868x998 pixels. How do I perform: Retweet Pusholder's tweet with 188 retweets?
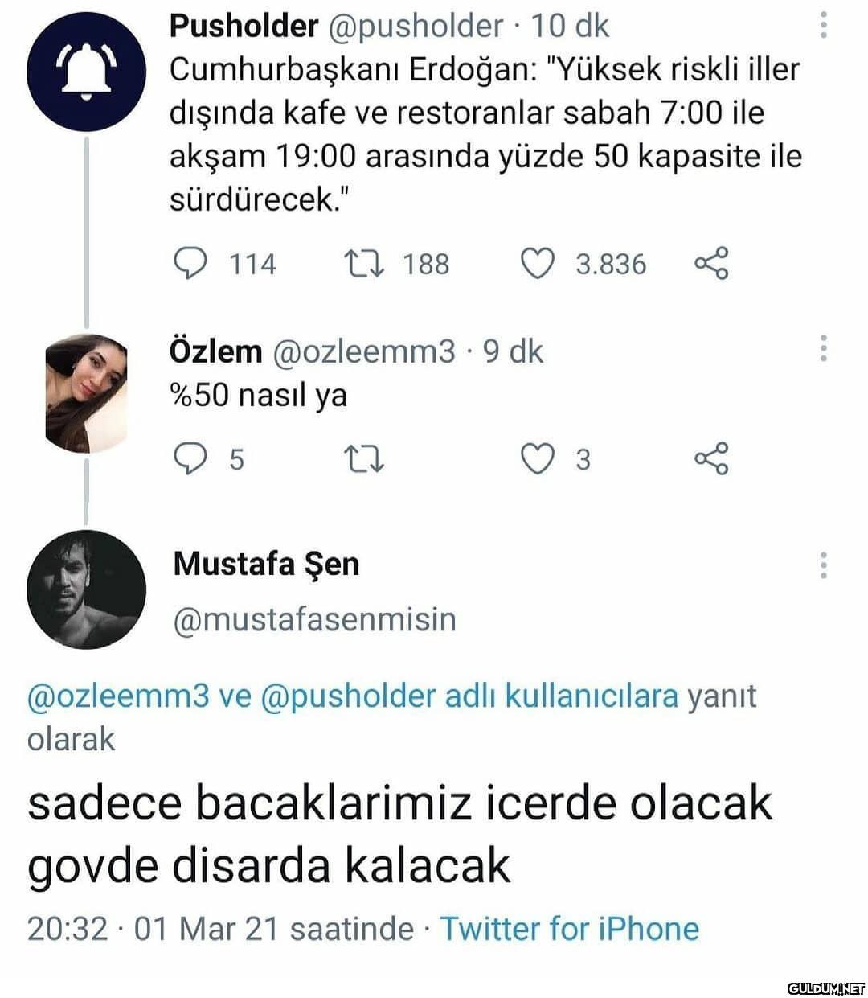click(x=363, y=264)
